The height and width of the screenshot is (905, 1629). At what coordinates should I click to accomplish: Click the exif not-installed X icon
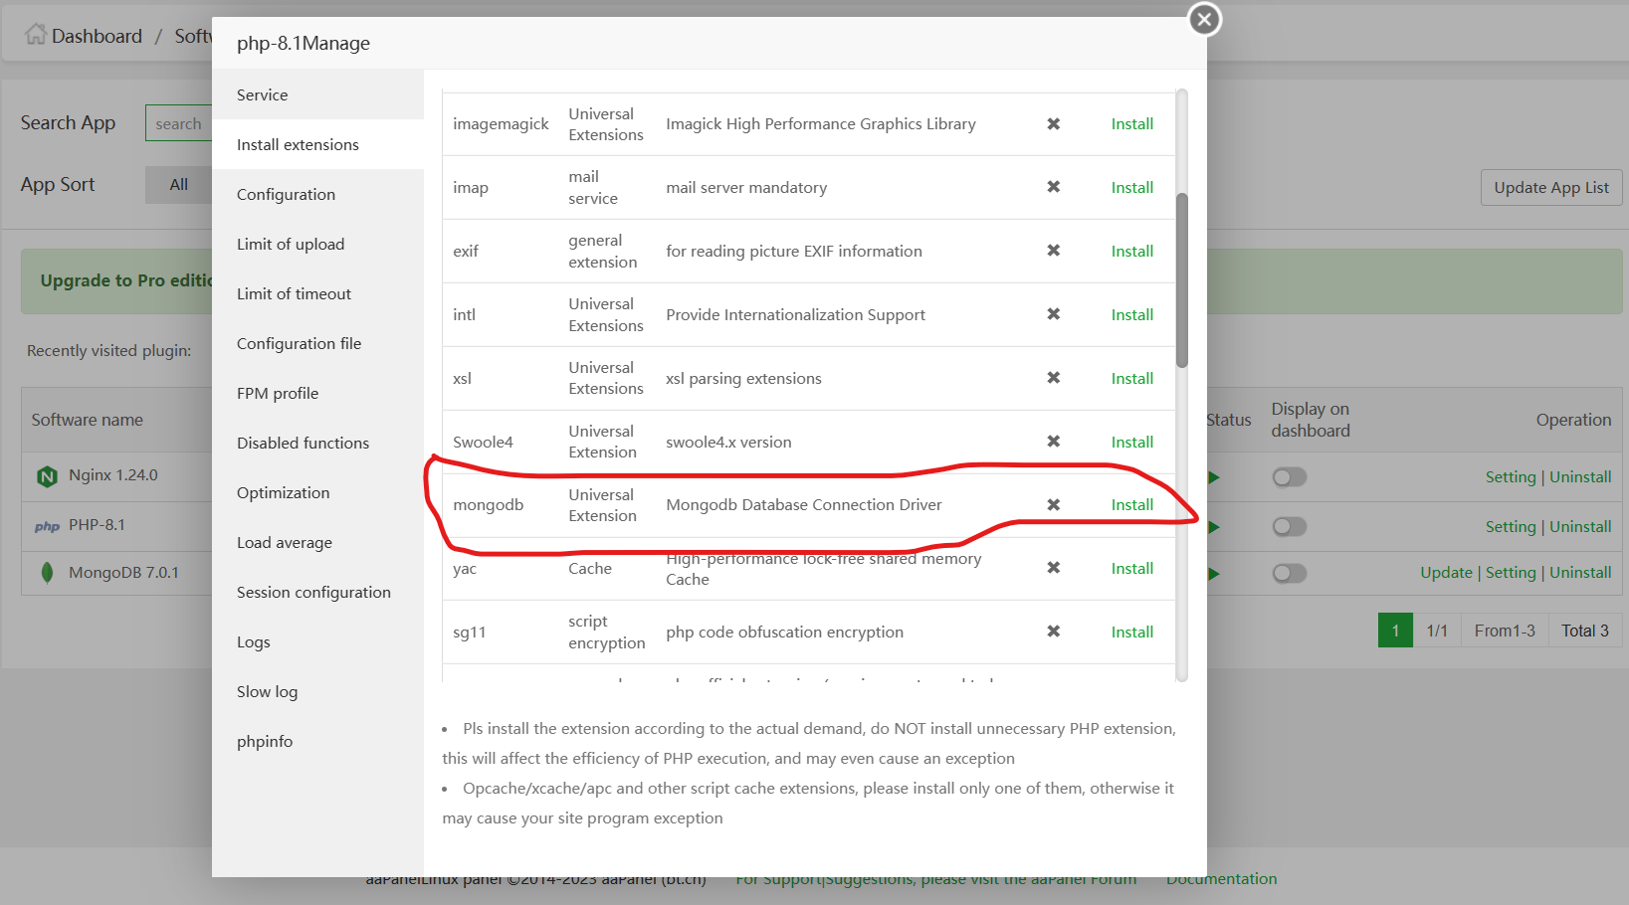point(1053,251)
